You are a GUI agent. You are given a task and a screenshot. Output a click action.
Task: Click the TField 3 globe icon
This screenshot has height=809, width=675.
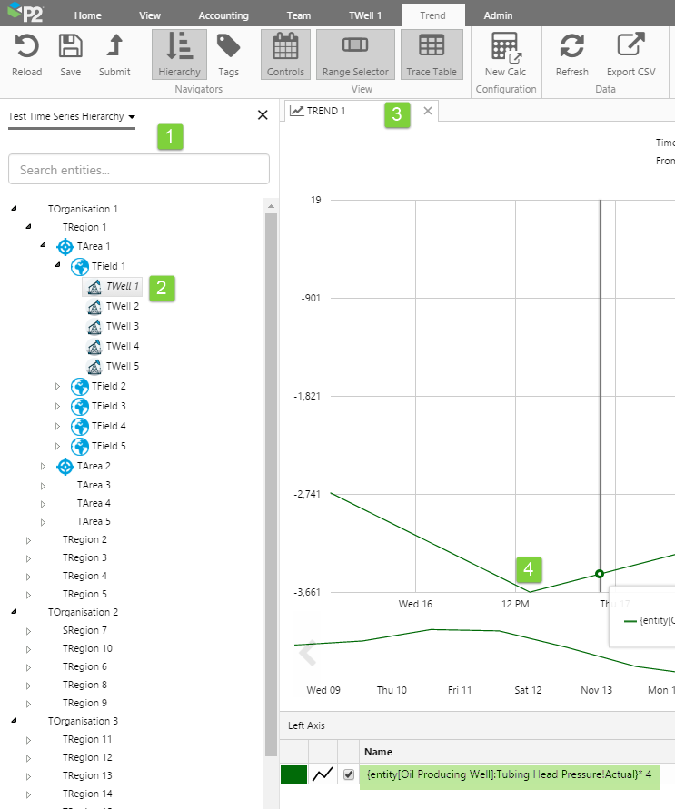(79, 407)
